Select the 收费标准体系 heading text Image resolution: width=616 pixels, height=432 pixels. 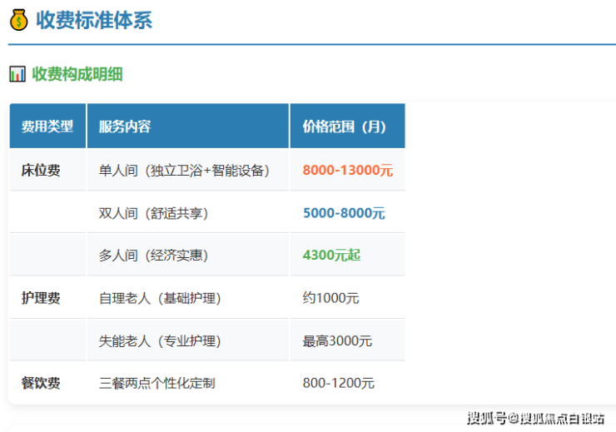(x=94, y=20)
